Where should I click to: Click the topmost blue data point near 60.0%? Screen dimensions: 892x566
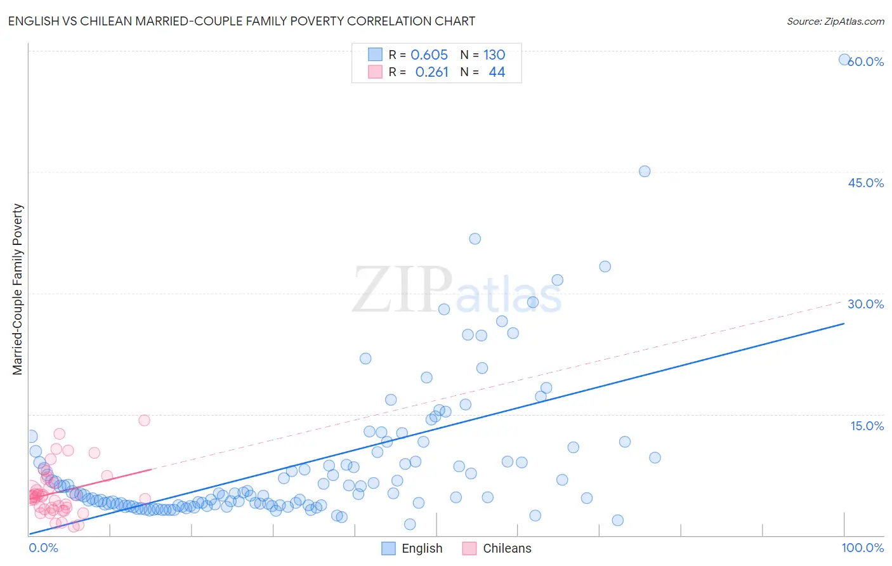[x=844, y=60]
